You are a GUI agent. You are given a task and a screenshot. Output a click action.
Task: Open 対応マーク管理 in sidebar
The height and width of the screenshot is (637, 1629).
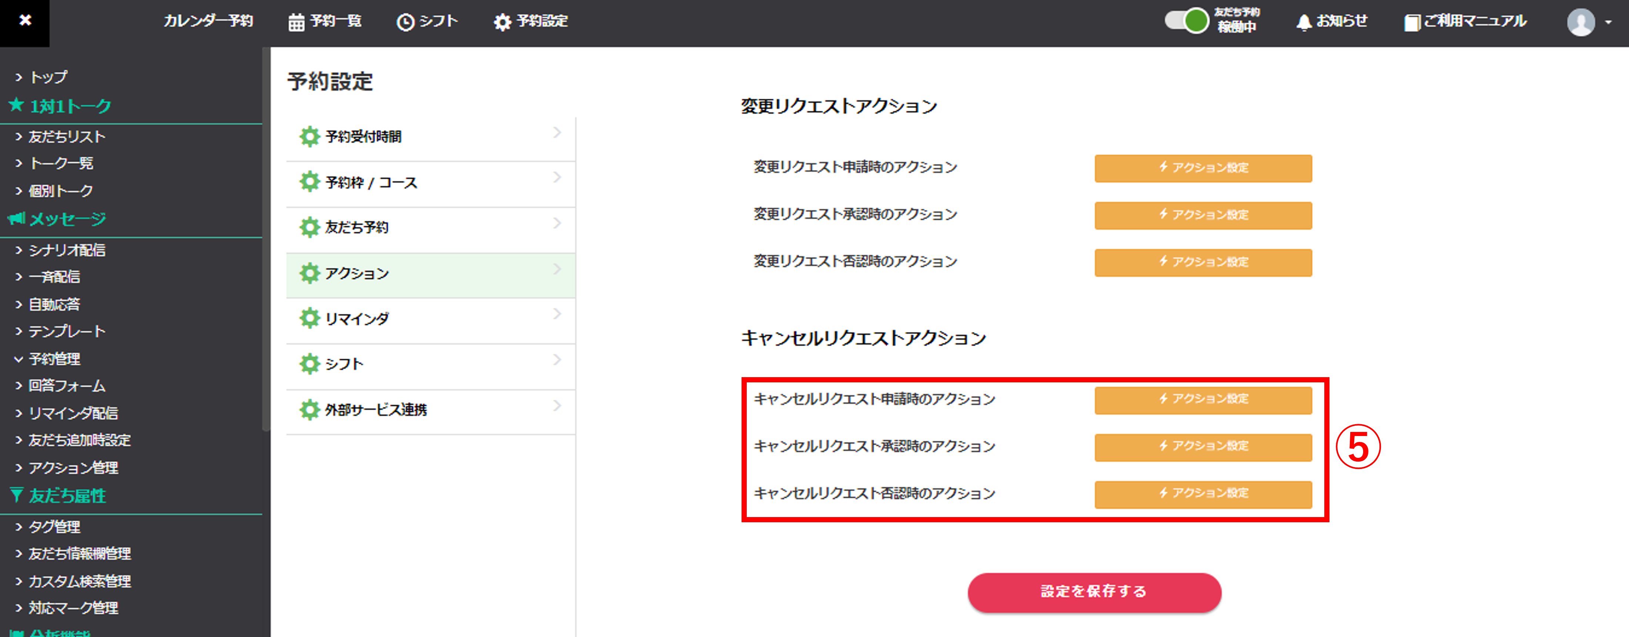73,608
